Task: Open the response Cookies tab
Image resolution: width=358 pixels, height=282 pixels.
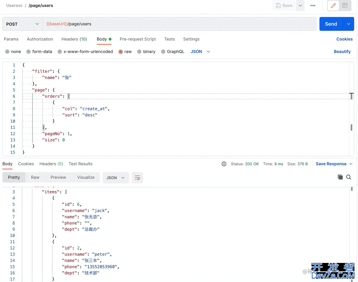Action: point(26,164)
